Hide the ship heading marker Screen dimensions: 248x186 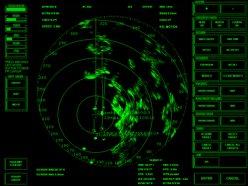pos(233,39)
